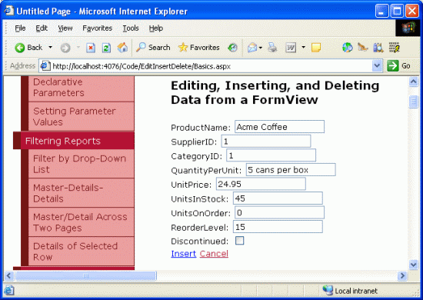
Task: Open Details of Selected Row link
Action: coord(82,252)
